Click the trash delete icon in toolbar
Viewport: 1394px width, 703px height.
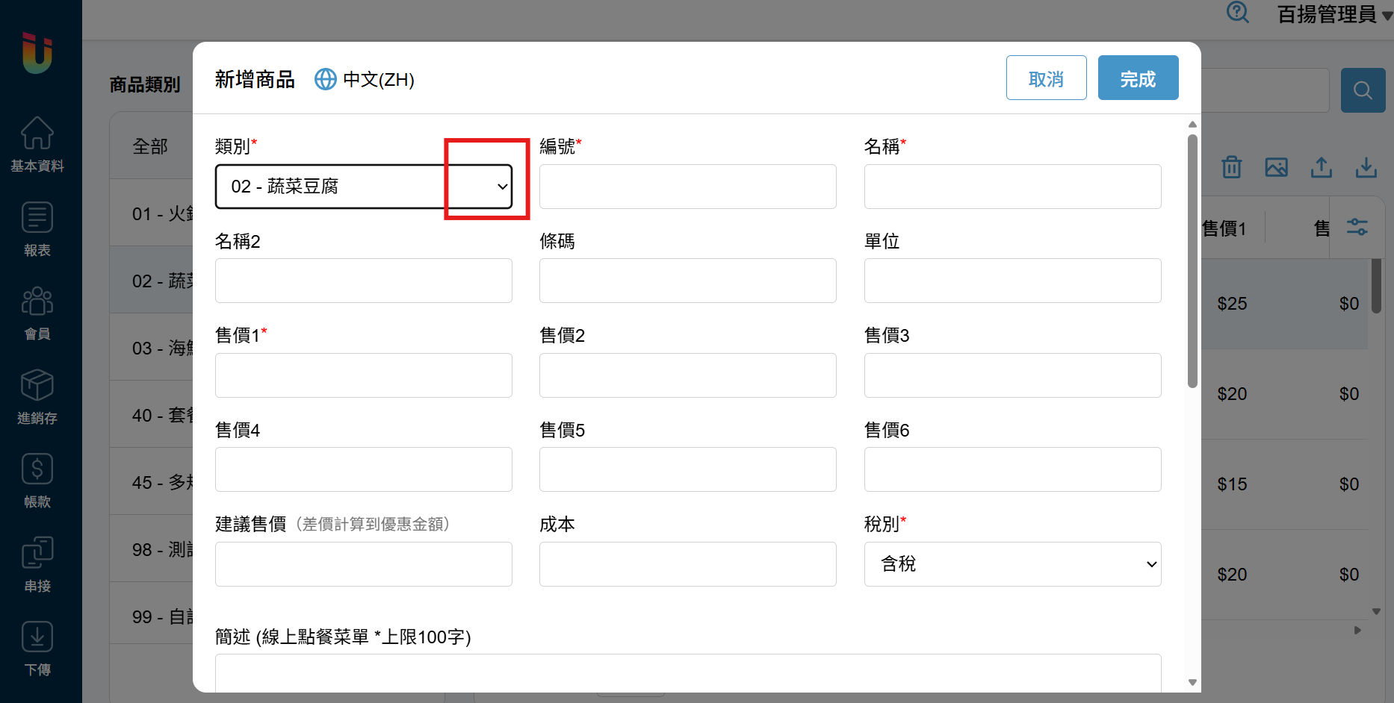coord(1231,167)
